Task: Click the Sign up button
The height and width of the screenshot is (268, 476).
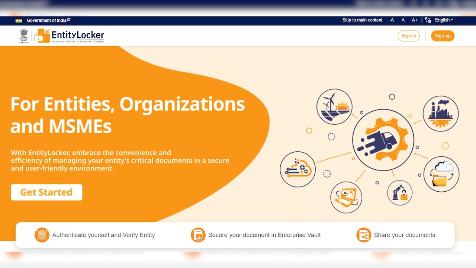Action: 443,36
